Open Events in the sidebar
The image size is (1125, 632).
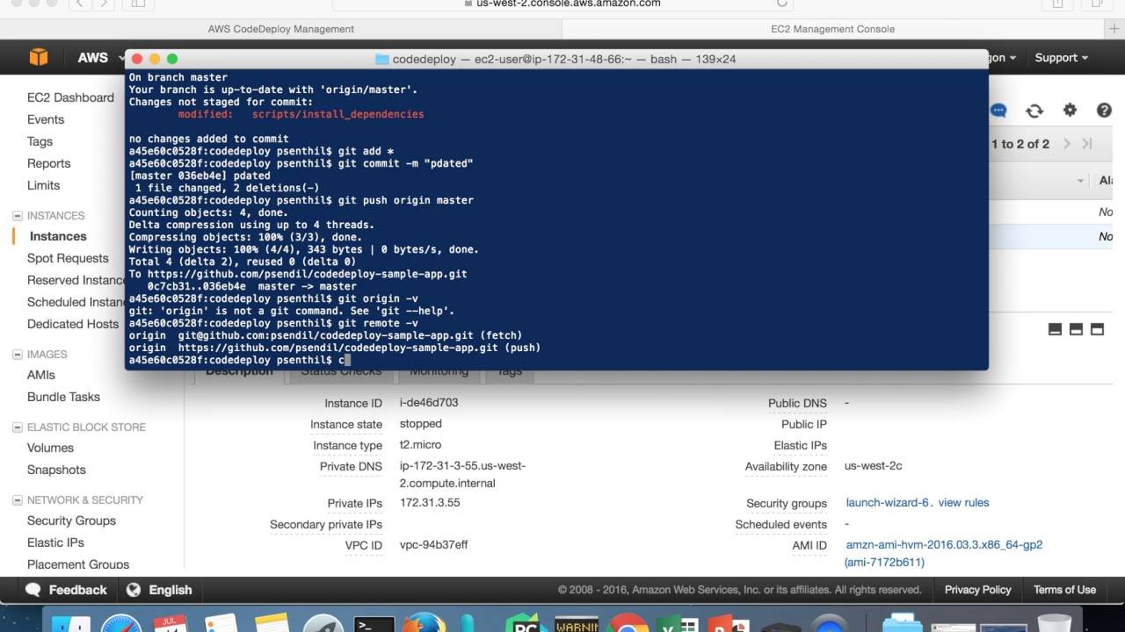[46, 119]
